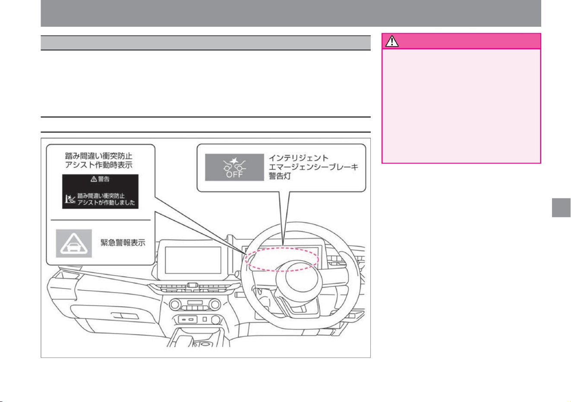This screenshot has height=402, width=571.
Task: Select the pink dashed ellipse on the meter
Action: [x=282, y=259]
